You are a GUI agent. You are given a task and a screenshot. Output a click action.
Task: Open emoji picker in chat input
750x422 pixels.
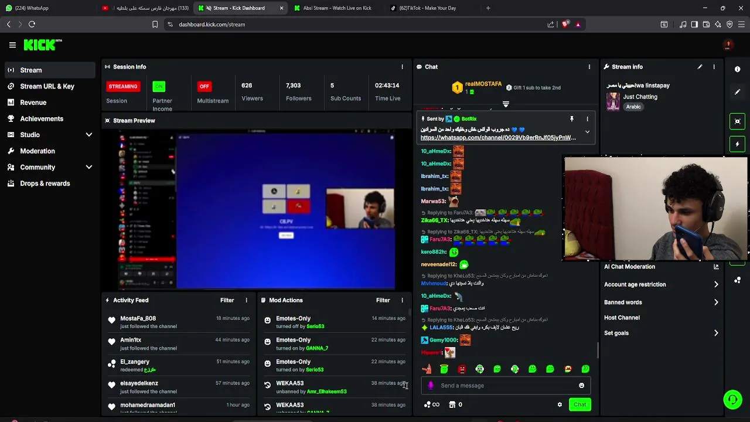coord(581,386)
